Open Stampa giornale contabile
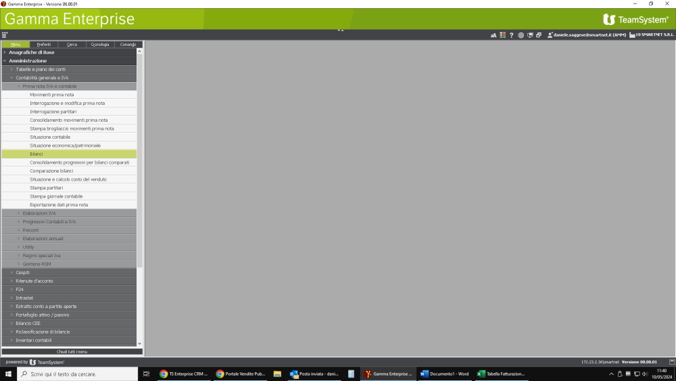Screen dimensions: 676x381 (x=69, y=196)
